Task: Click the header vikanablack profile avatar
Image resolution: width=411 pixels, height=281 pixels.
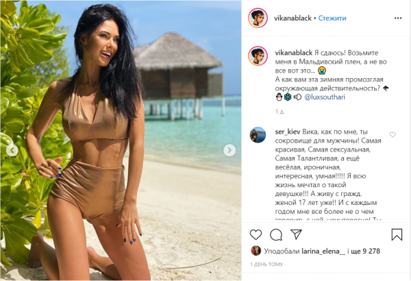Action: click(x=258, y=18)
